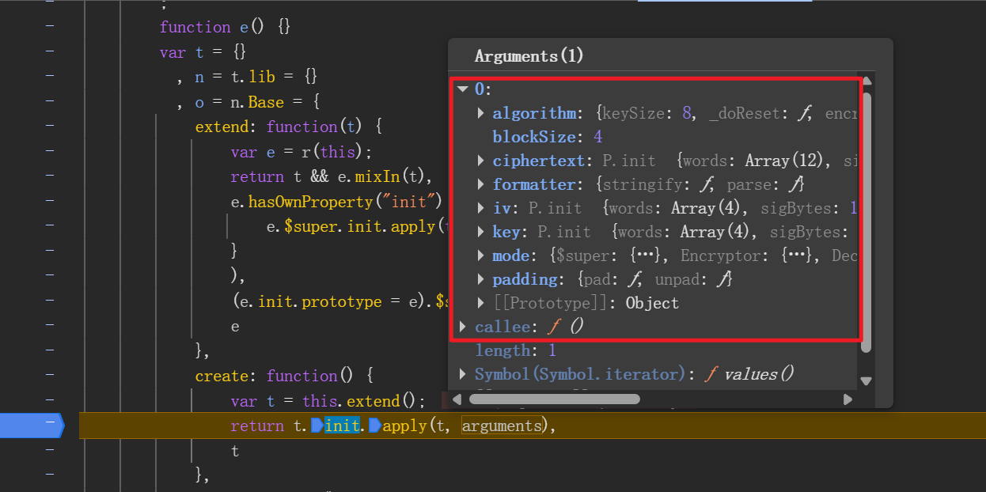
Task: Expand the Symbol(Symbol.iterator) entry
Action: pyautogui.click(x=464, y=374)
